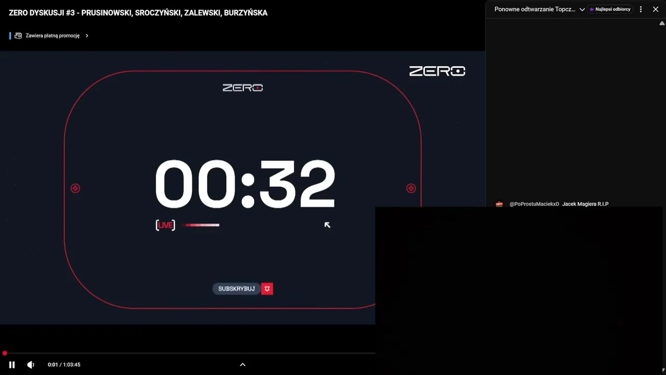Click the red bell icon beside SUBSKRYBUJ
This screenshot has height=375, width=666.
(267, 289)
